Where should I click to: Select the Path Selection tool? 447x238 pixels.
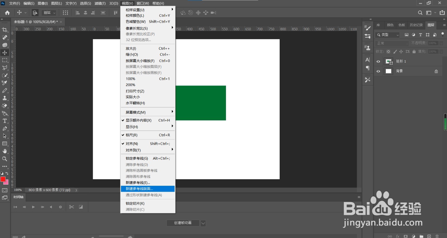pos(5,136)
